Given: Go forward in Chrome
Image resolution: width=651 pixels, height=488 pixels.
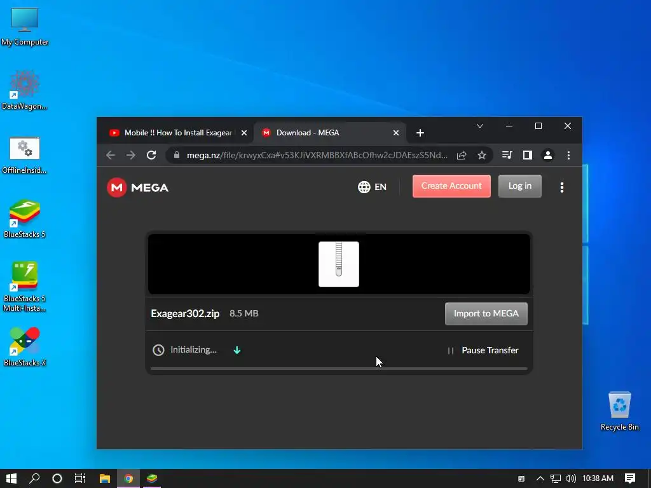Looking at the screenshot, I should click(x=131, y=155).
